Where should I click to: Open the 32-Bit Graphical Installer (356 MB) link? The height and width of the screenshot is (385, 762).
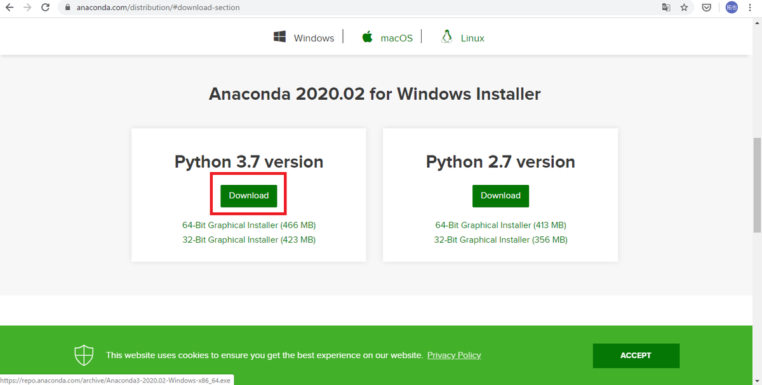[500, 240]
